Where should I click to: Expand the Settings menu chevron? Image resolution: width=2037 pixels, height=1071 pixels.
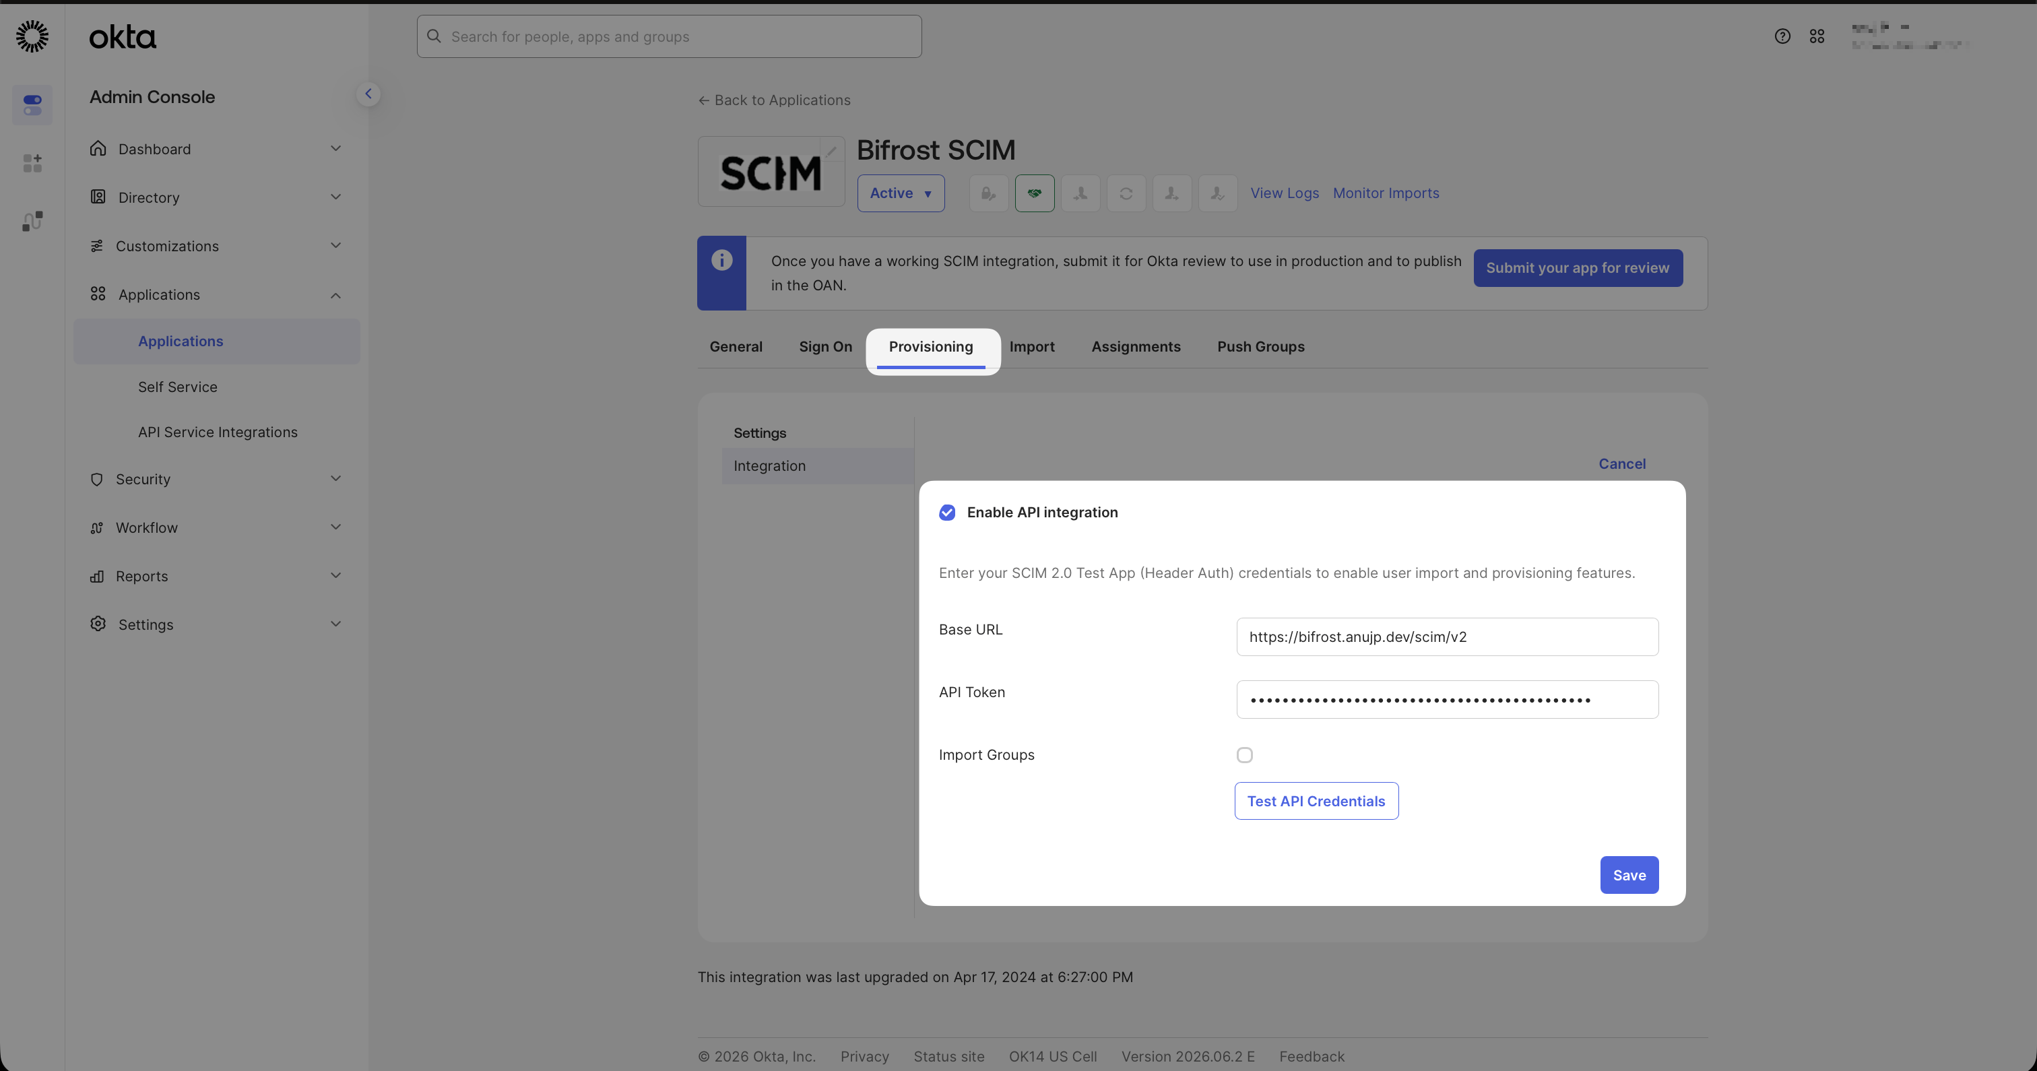click(336, 624)
